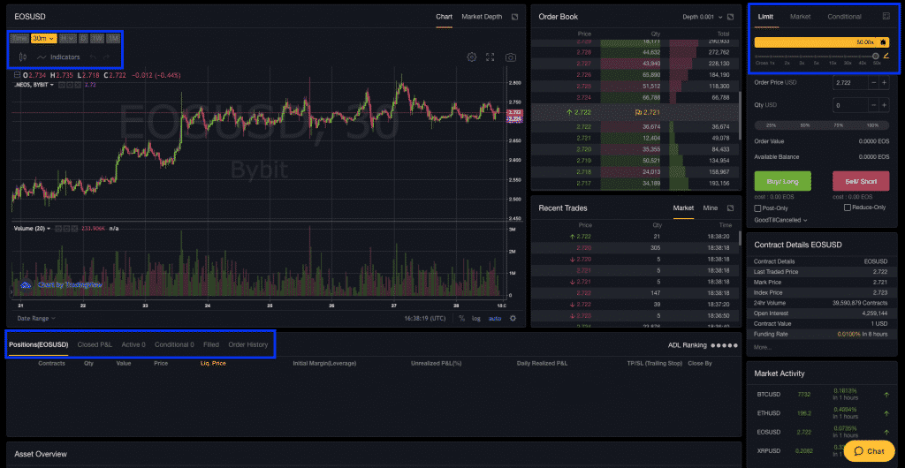Set the leverage slider to 5x
The image size is (905, 468).
[816, 57]
